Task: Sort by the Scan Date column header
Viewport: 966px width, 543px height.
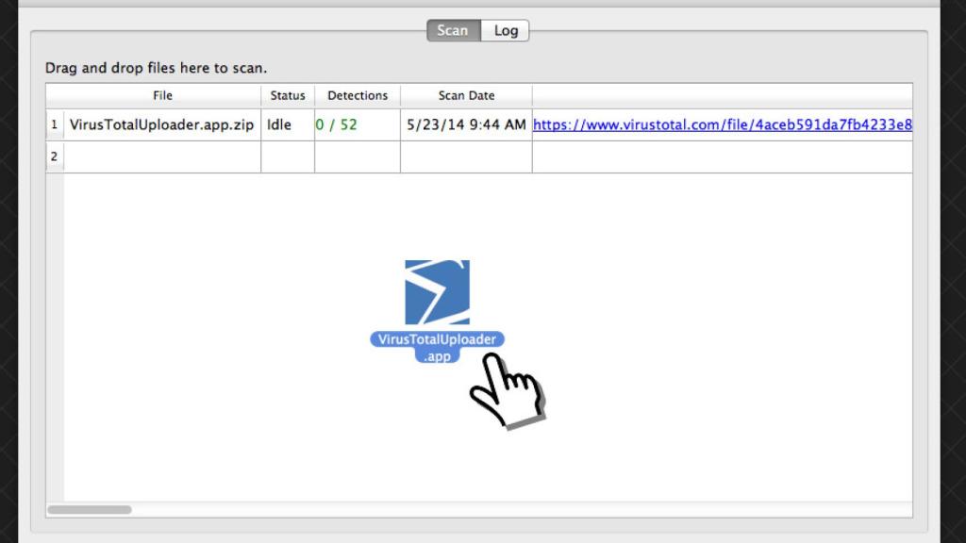Action: (466, 95)
